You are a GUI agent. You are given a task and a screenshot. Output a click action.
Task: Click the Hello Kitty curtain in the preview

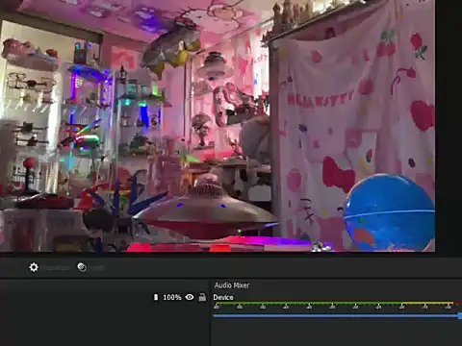coord(353,122)
